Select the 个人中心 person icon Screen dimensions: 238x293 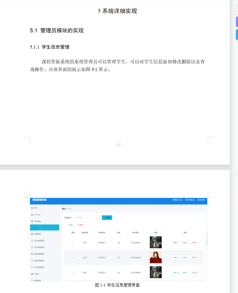32,215
